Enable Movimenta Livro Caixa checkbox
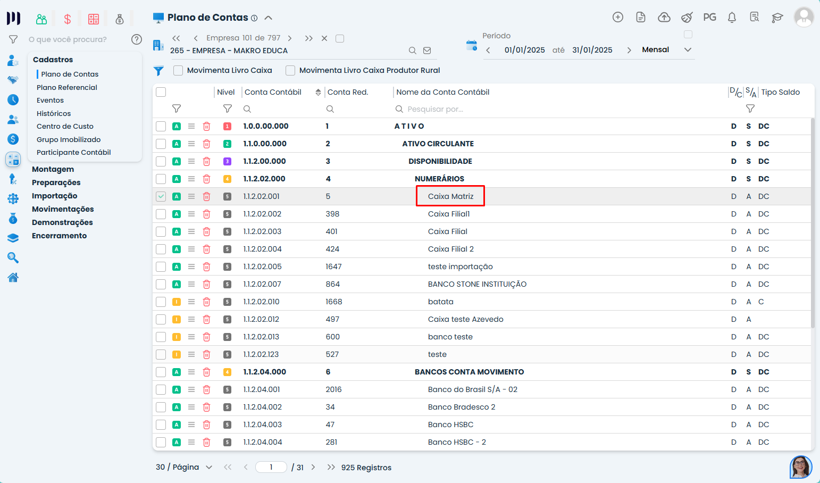 pyautogui.click(x=178, y=70)
